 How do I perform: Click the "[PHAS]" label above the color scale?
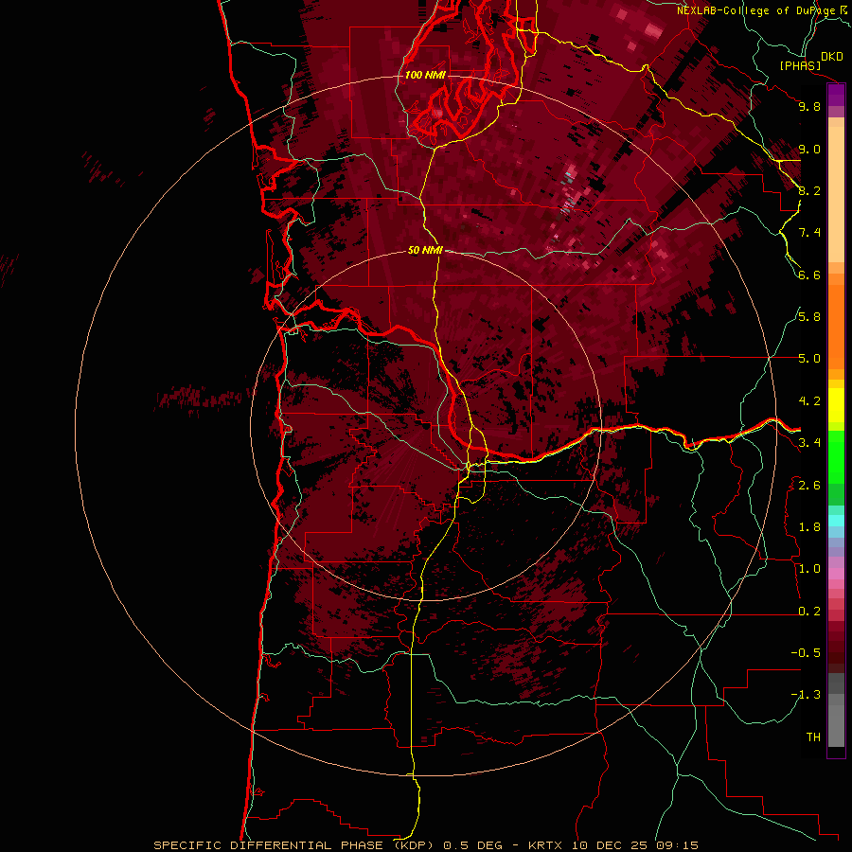tap(800, 65)
